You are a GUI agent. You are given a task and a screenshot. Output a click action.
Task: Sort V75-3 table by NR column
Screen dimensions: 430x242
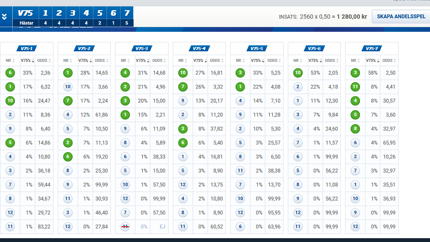pyautogui.click(x=125, y=61)
